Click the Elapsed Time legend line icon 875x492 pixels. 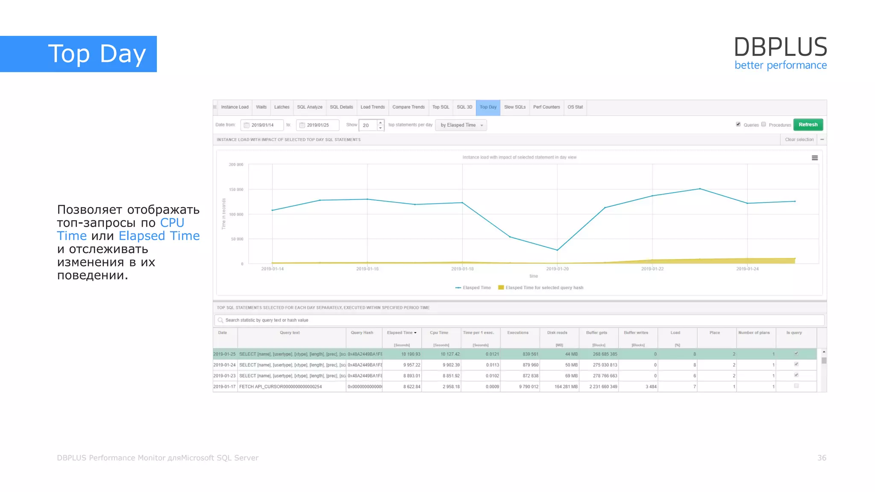tap(458, 288)
